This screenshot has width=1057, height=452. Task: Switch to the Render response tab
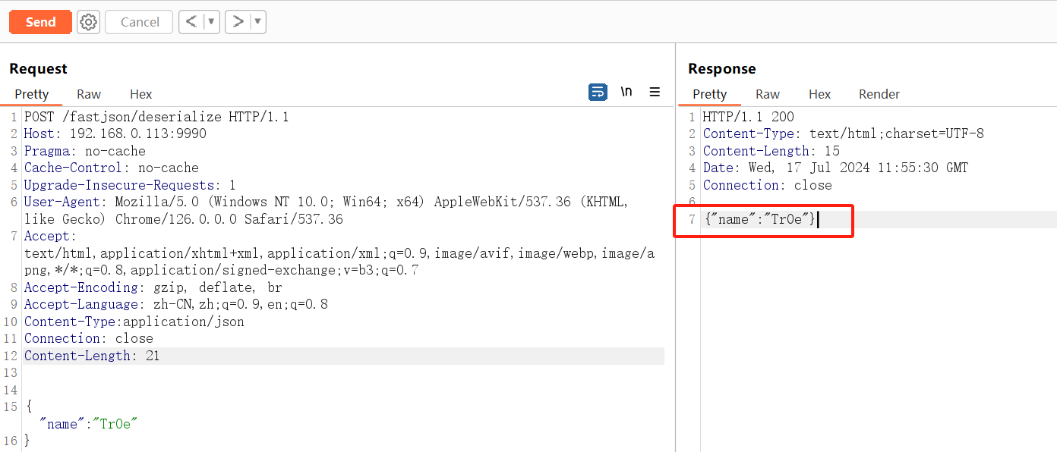pyautogui.click(x=879, y=94)
